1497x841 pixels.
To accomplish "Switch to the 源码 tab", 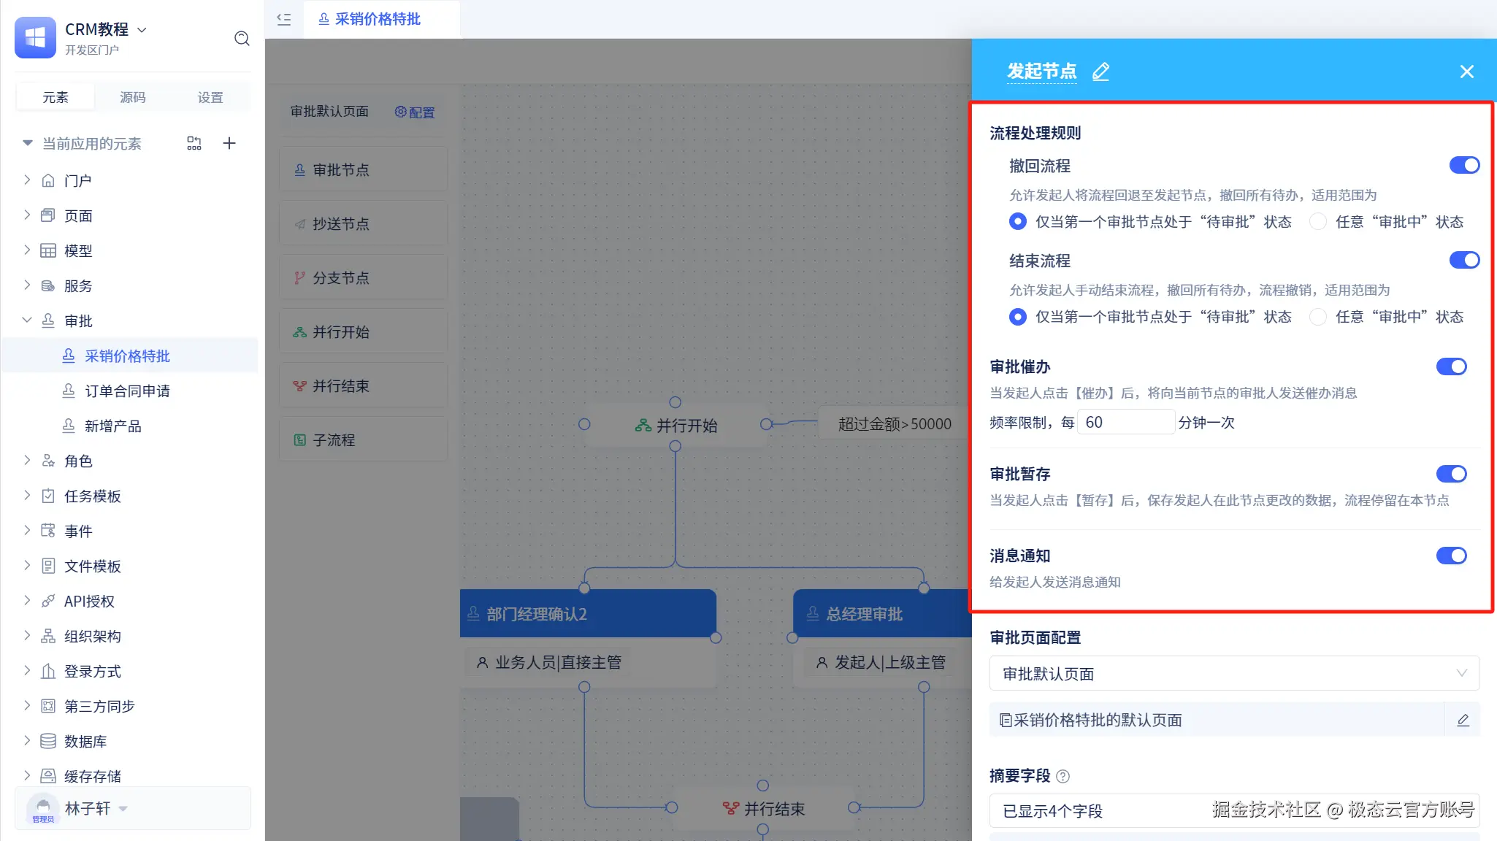I will (132, 97).
